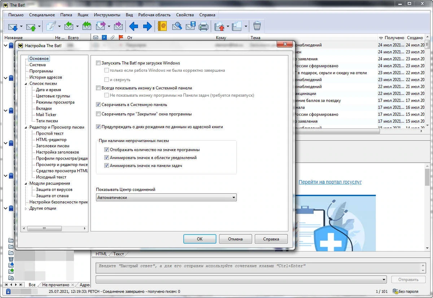Click the red flag column header icon
The height and width of the screenshot is (298, 433).
click(x=121, y=38)
